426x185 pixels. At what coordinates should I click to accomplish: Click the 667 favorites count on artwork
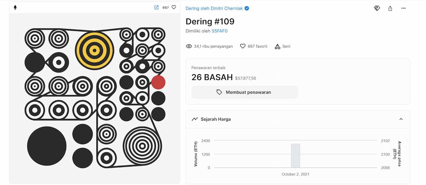pos(165,7)
